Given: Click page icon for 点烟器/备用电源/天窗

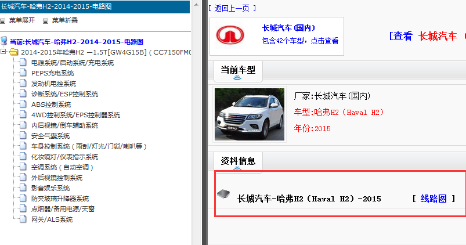Looking at the screenshot, I should pyautogui.click(x=23, y=208).
